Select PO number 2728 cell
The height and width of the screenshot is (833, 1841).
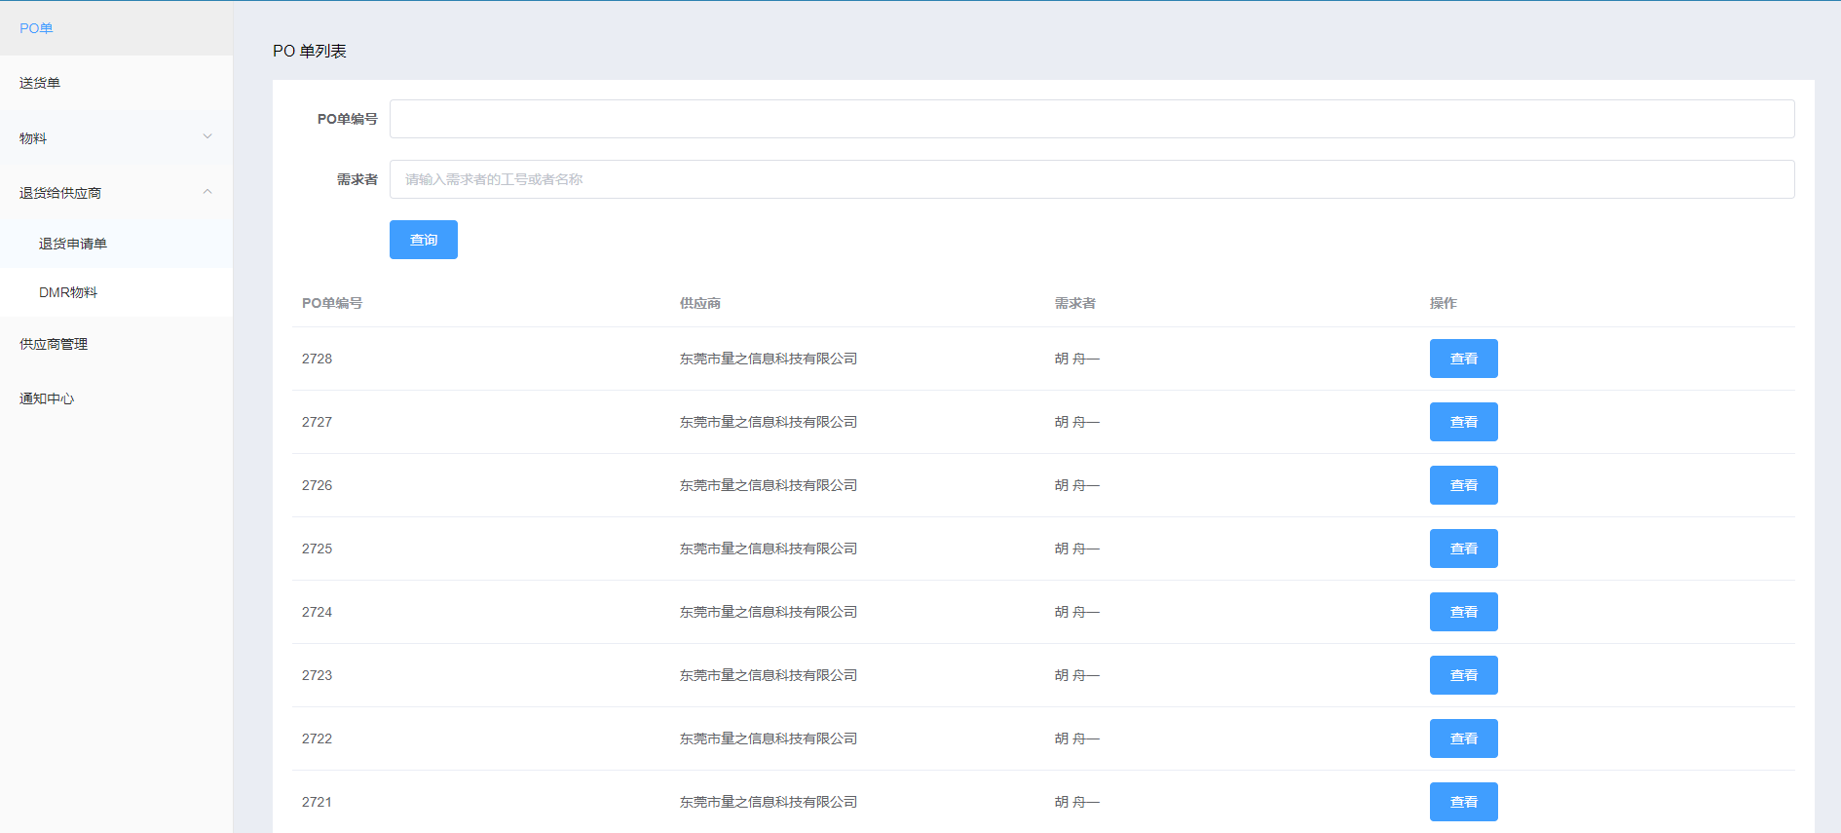[317, 359]
